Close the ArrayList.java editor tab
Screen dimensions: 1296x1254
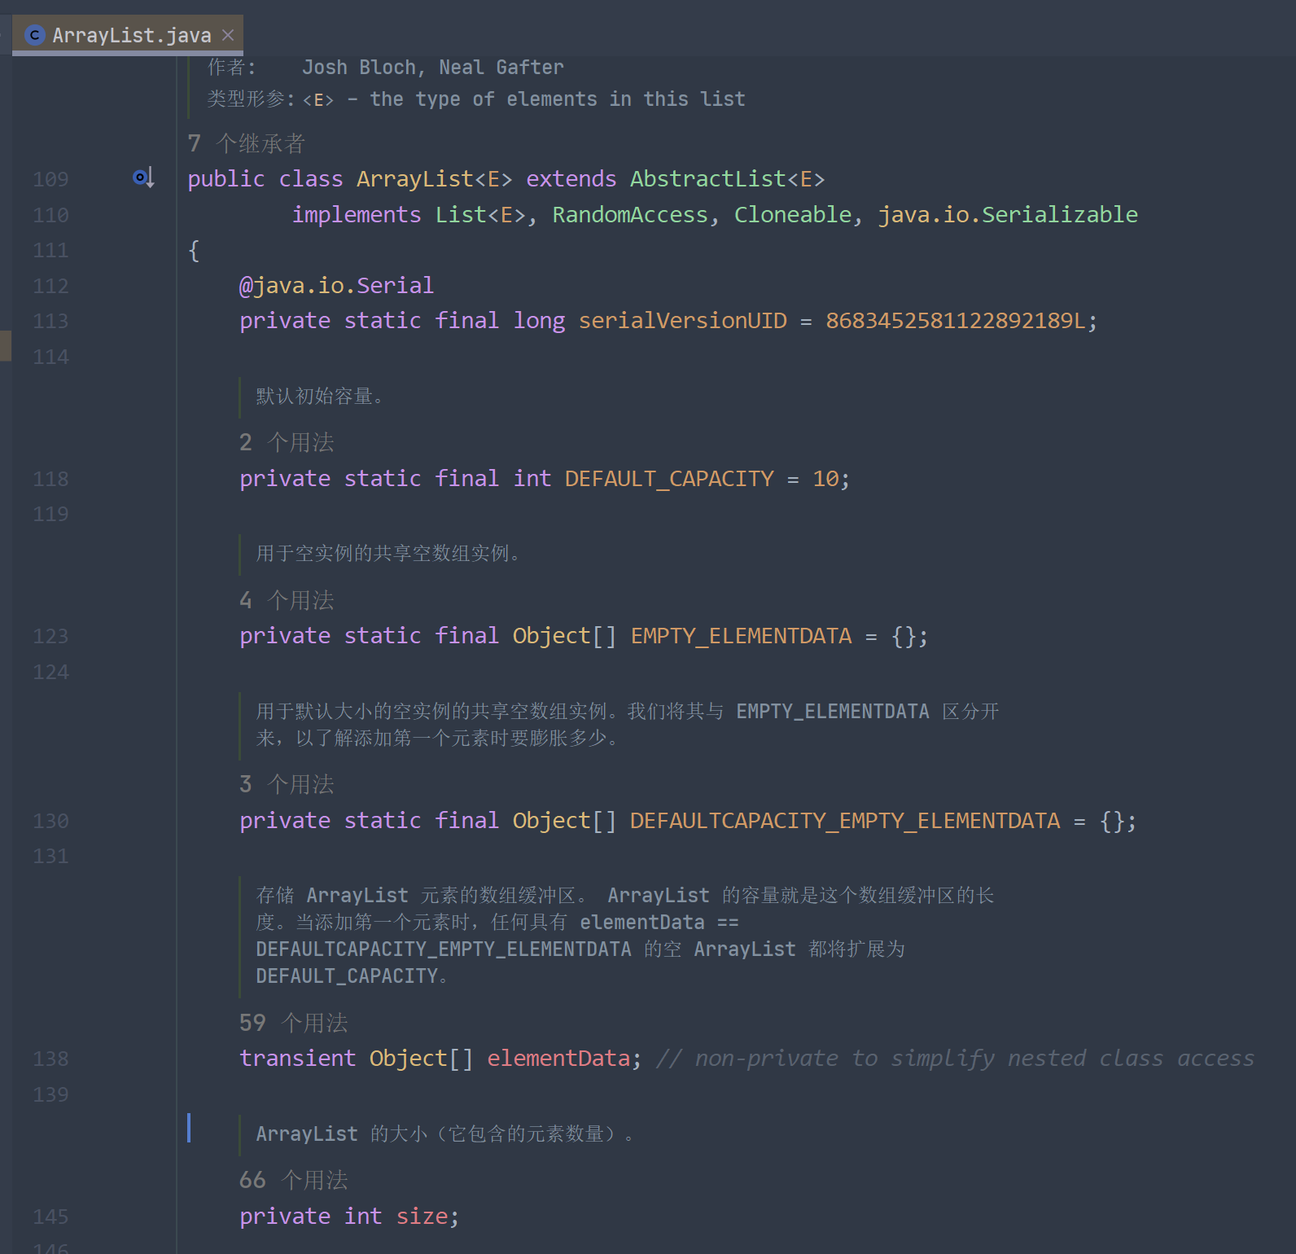pos(228,35)
